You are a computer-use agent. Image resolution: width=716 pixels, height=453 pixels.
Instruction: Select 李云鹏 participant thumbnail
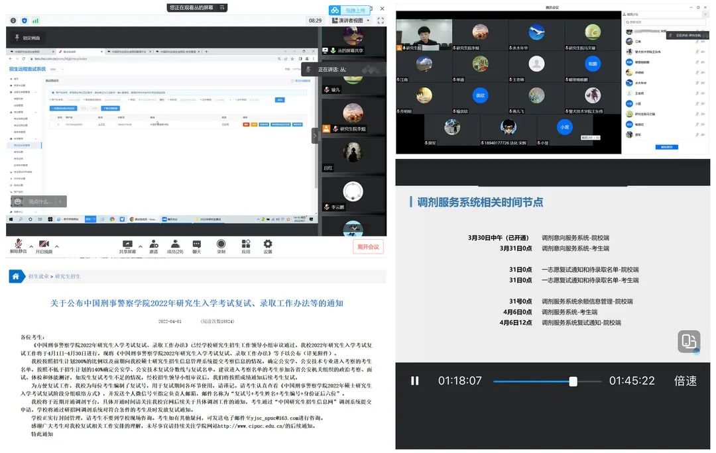click(353, 194)
